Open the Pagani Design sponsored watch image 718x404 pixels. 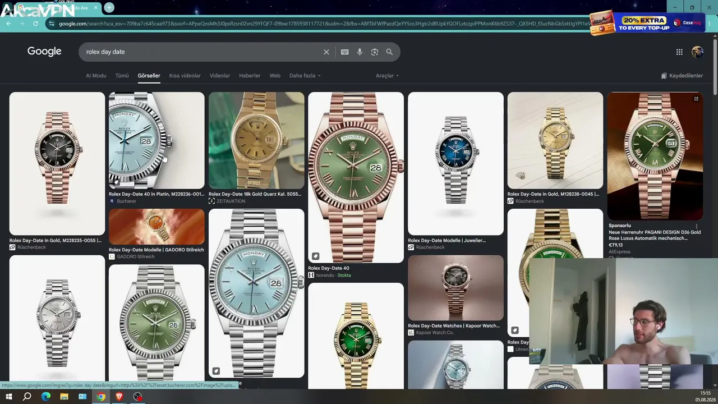[x=655, y=156]
